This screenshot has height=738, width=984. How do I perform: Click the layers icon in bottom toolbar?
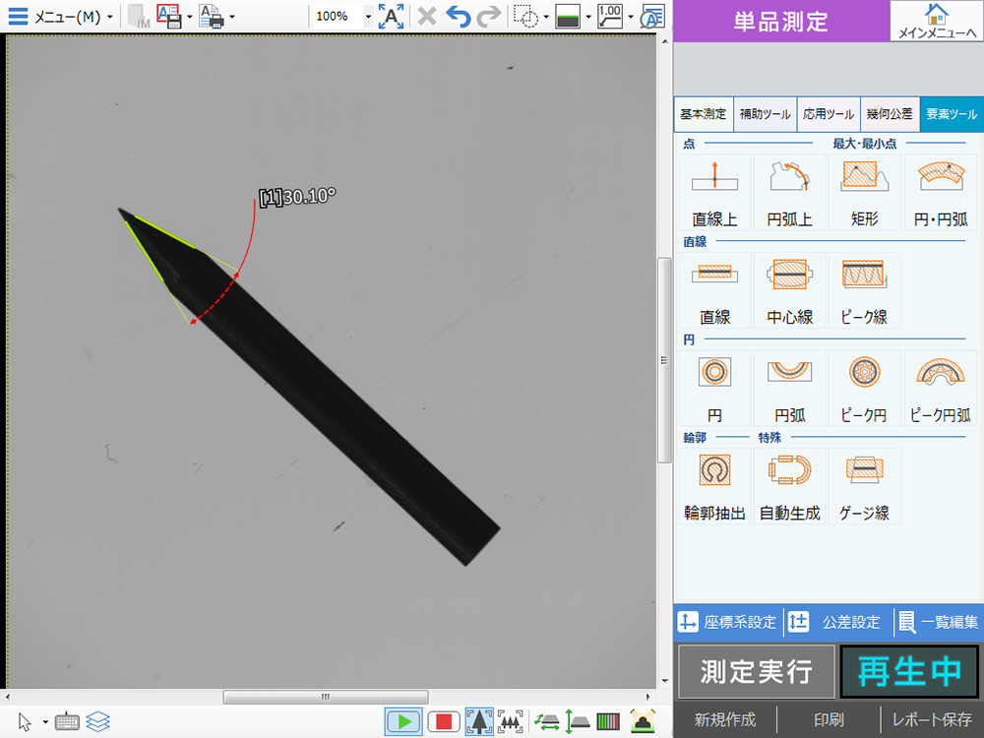pos(97,721)
